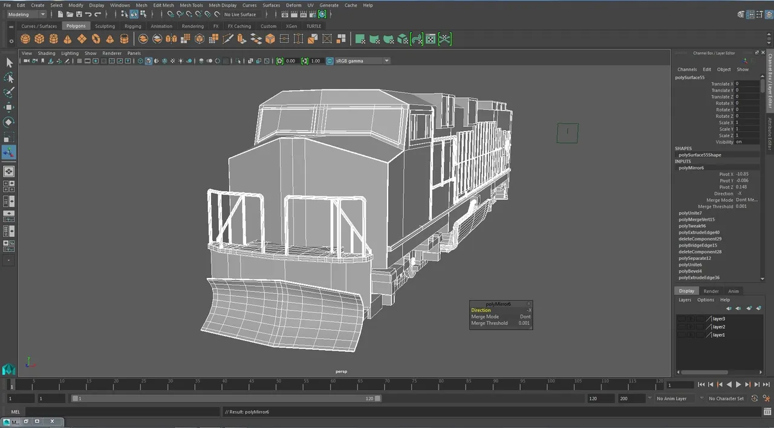The image size is (774, 428).
Task: Open the Layers menu in Layer Editor
Action: [685, 300]
